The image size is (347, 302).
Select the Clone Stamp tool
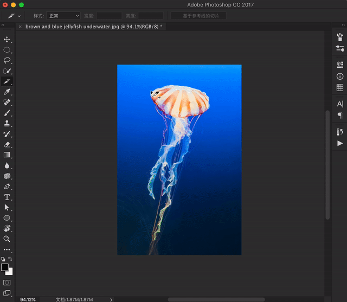7,124
